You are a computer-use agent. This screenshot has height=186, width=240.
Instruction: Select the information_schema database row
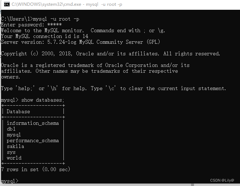pos(33,123)
